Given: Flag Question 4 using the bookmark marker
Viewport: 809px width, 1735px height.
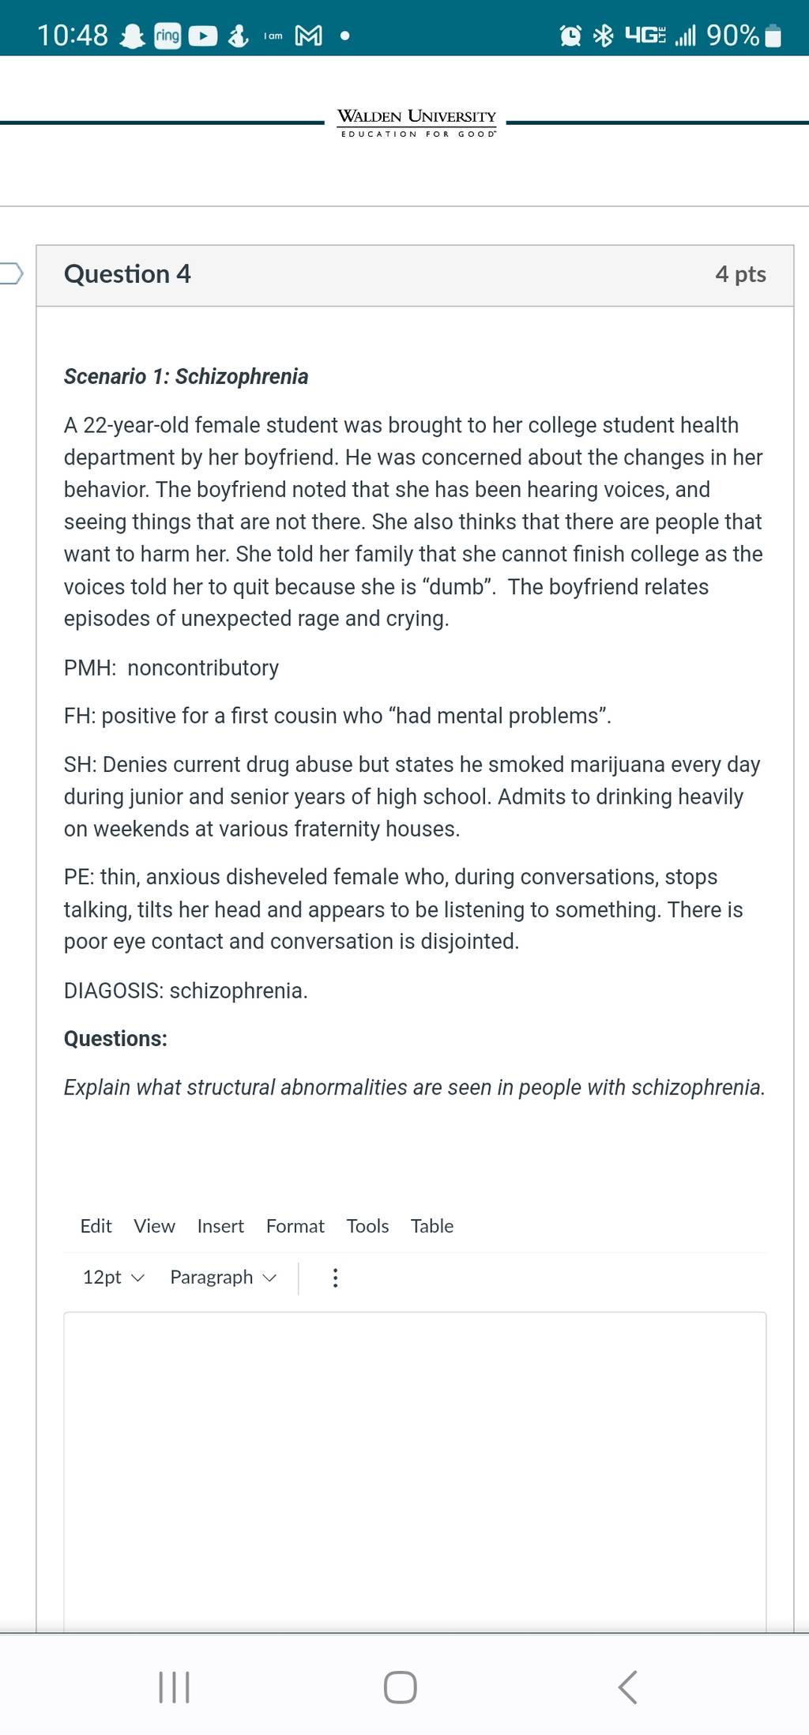Looking at the screenshot, I should [11, 273].
